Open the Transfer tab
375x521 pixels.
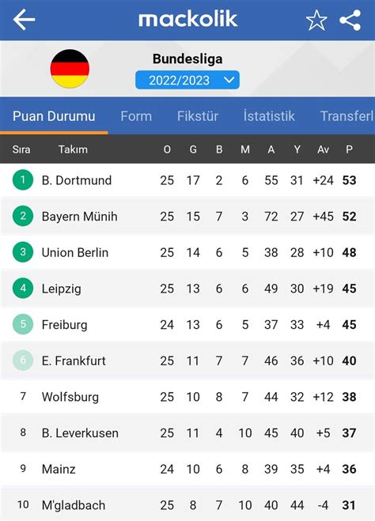(347, 116)
